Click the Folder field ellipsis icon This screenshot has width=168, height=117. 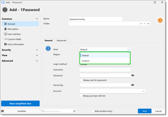(x=145, y=24)
